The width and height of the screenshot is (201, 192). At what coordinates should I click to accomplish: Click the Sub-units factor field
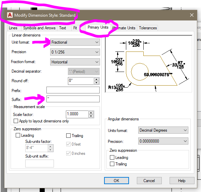(37, 148)
